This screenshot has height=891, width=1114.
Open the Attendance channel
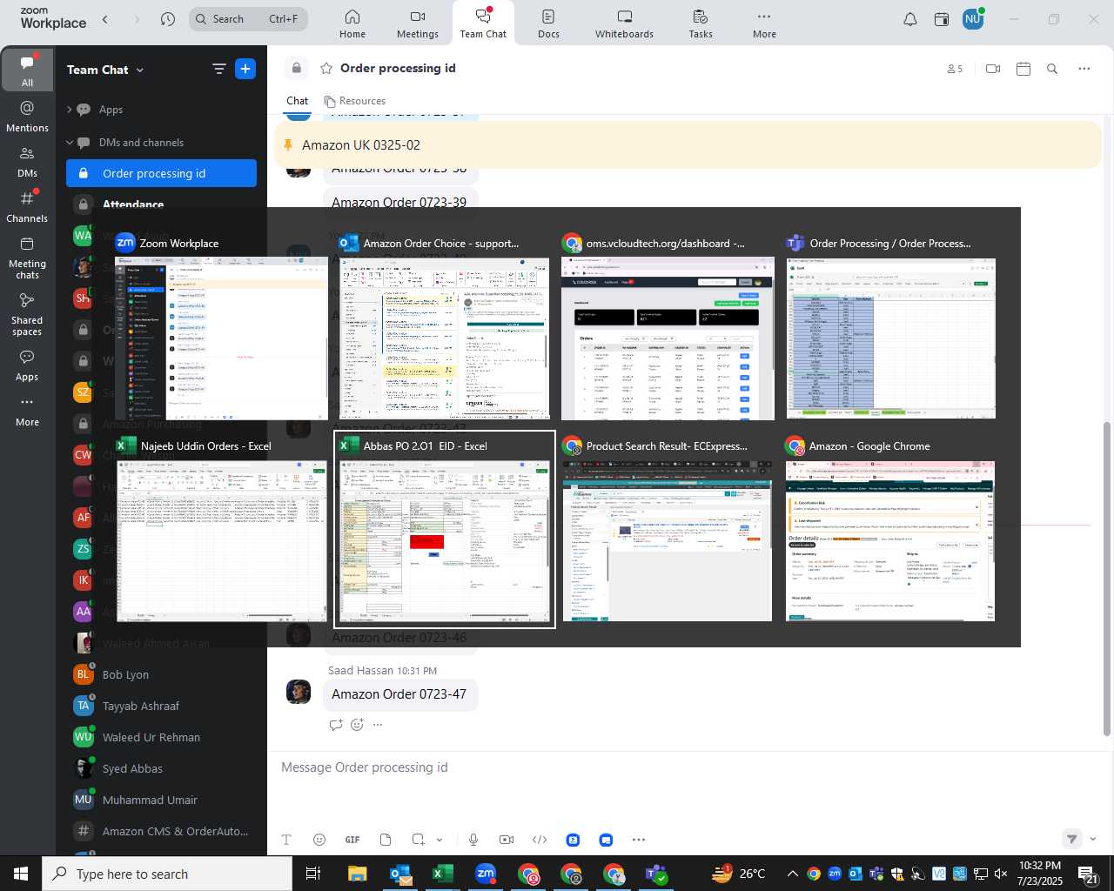pyautogui.click(x=161, y=204)
